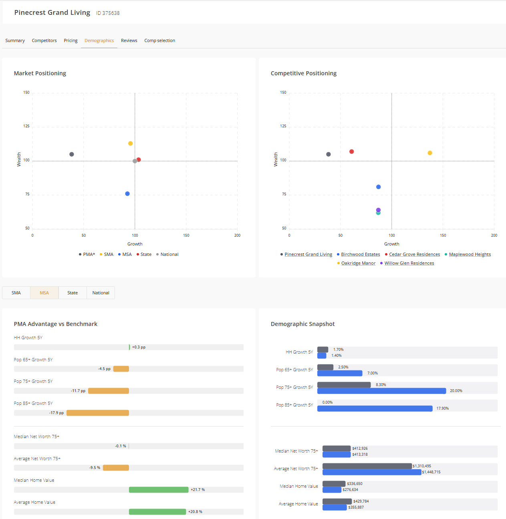This screenshot has height=519, width=506.
Task: Click the $1,310,495 gray Average Net Worth bar
Action: pos(367,466)
